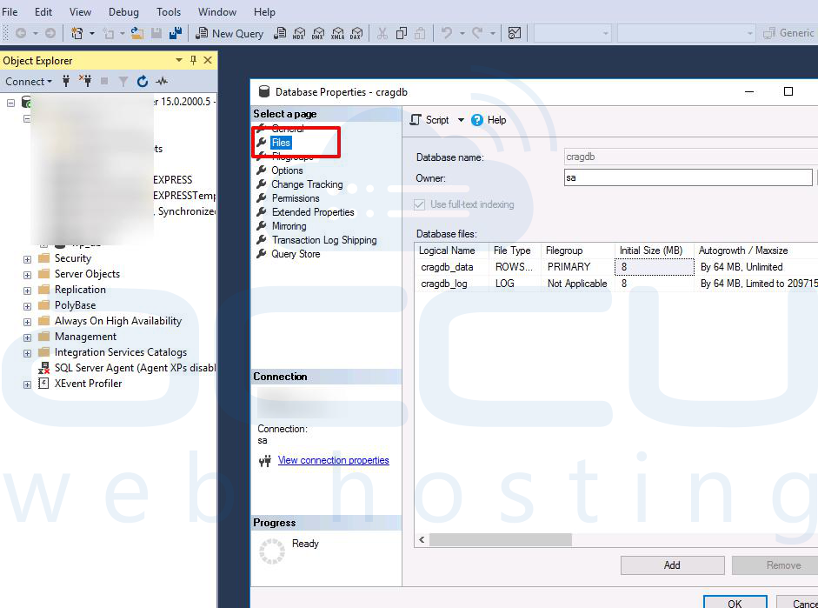Filter objects in Object Explorer
The image size is (818, 608).
click(x=123, y=81)
